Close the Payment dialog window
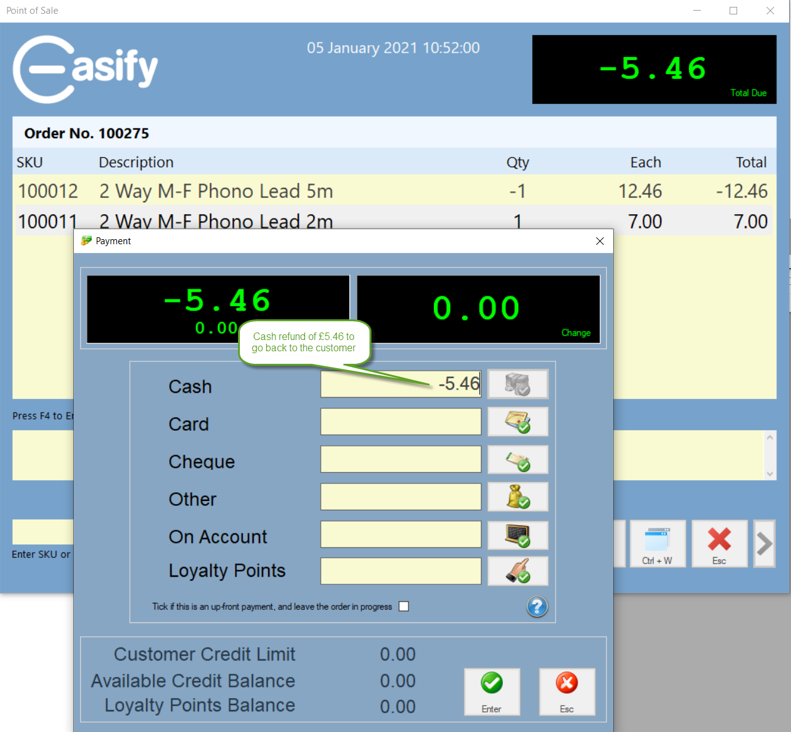The image size is (791, 732). click(600, 241)
